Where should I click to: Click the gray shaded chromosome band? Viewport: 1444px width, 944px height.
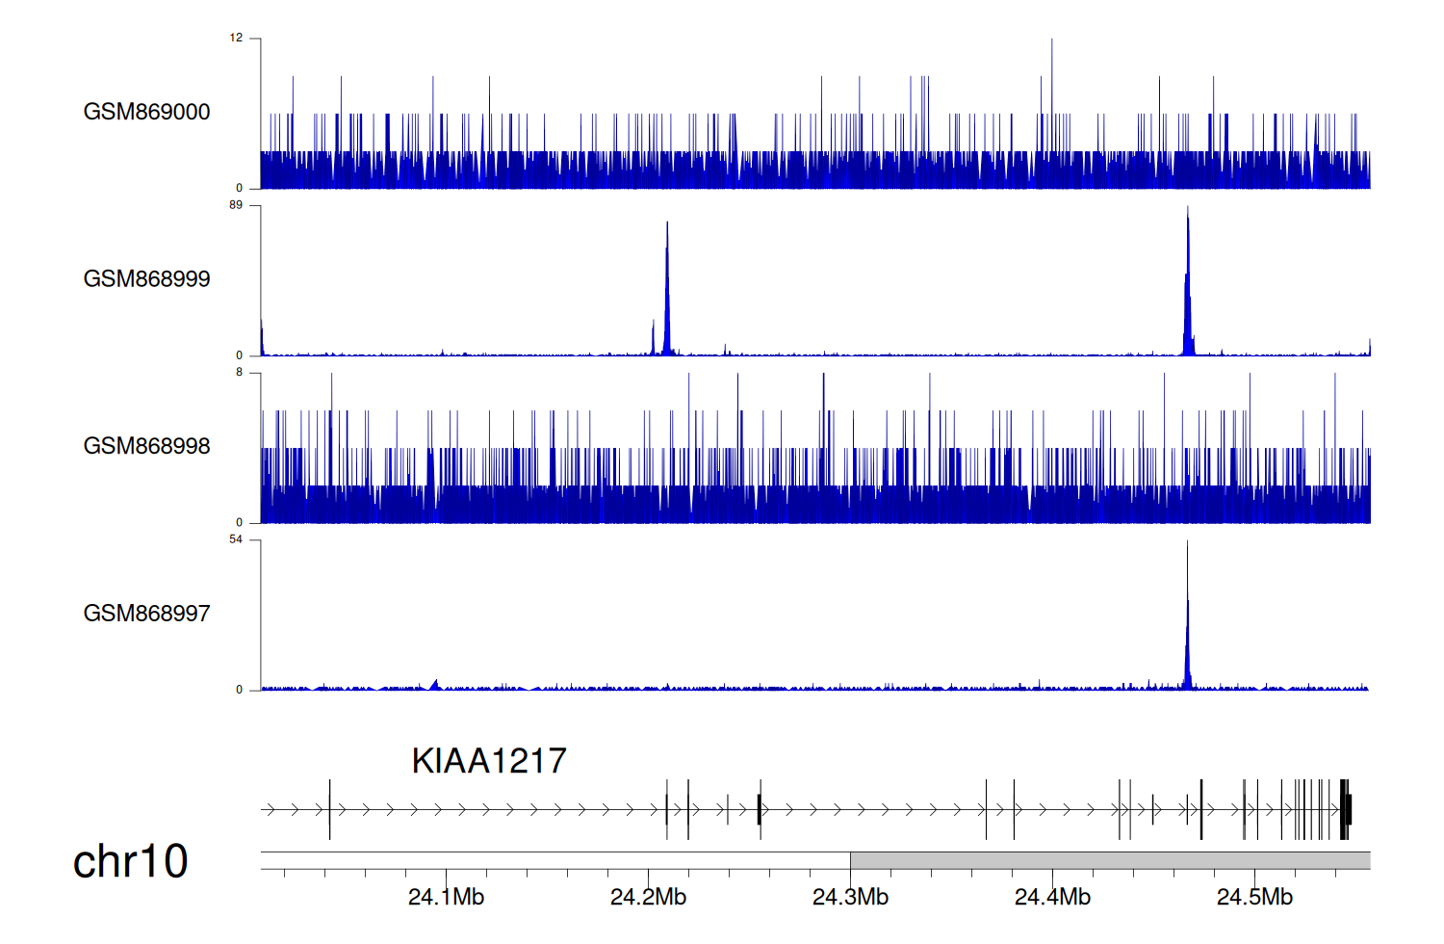(1109, 860)
